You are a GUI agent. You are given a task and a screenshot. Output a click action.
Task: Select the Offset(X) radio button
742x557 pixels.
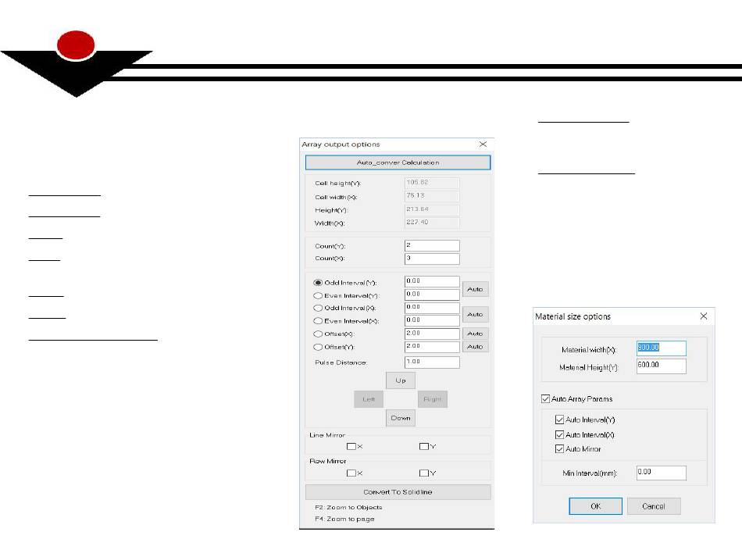[318, 334]
